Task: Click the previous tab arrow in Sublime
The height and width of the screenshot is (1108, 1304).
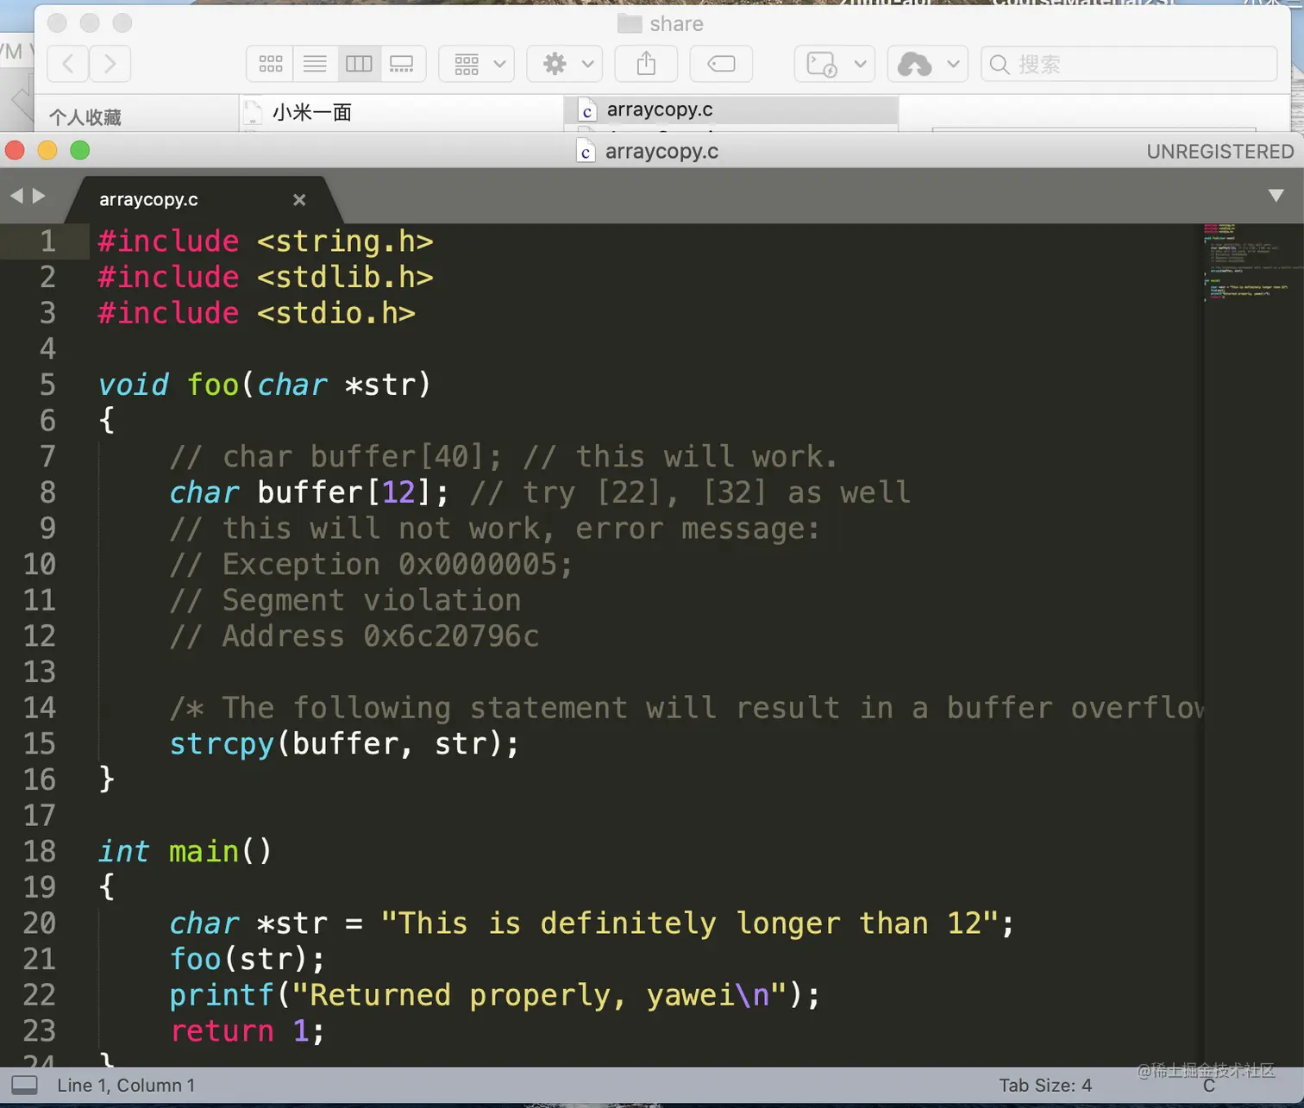Action: click(16, 197)
